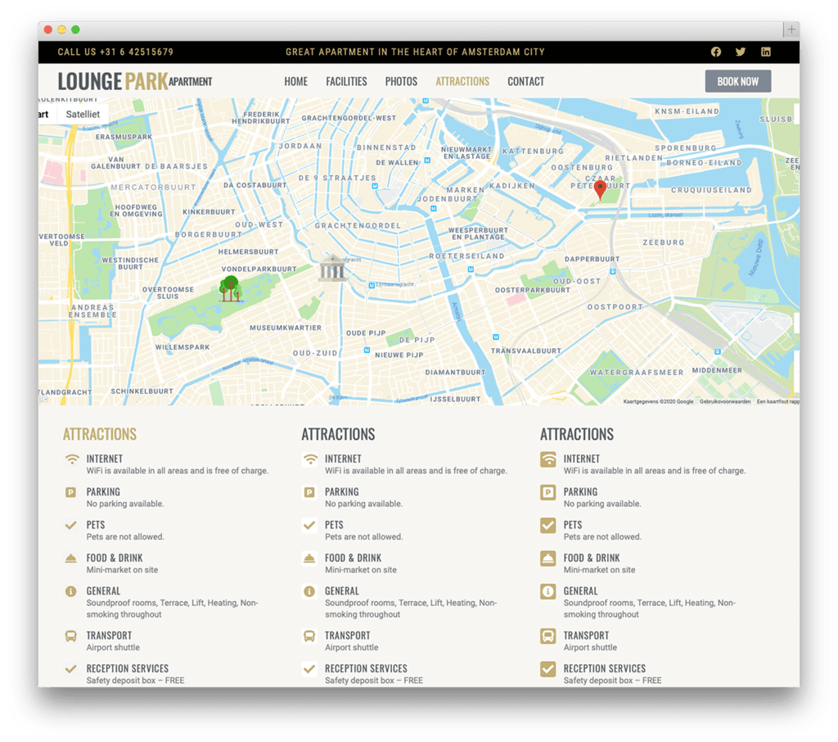Viewport: 838px width, 742px height.
Task: Click the Vondelpark tree marker on the map
Action: (x=230, y=288)
